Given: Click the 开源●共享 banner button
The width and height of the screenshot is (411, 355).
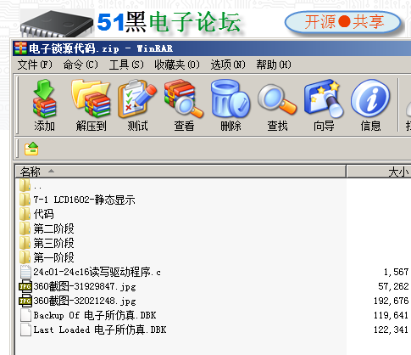Looking at the screenshot, I should click(x=343, y=22).
